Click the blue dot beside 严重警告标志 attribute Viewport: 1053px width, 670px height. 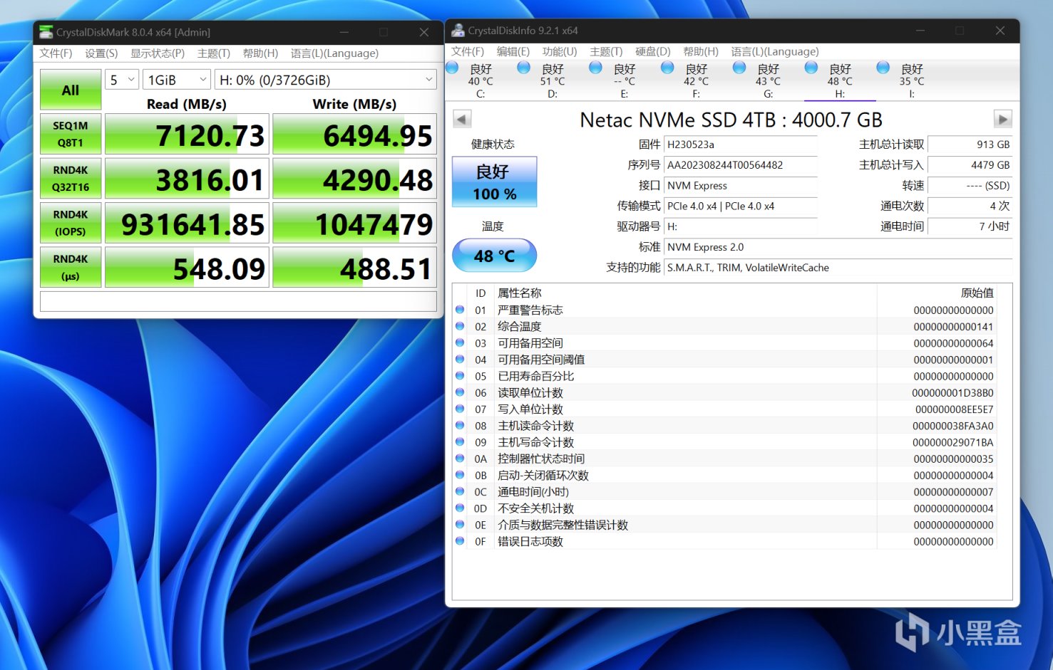tap(460, 310)
